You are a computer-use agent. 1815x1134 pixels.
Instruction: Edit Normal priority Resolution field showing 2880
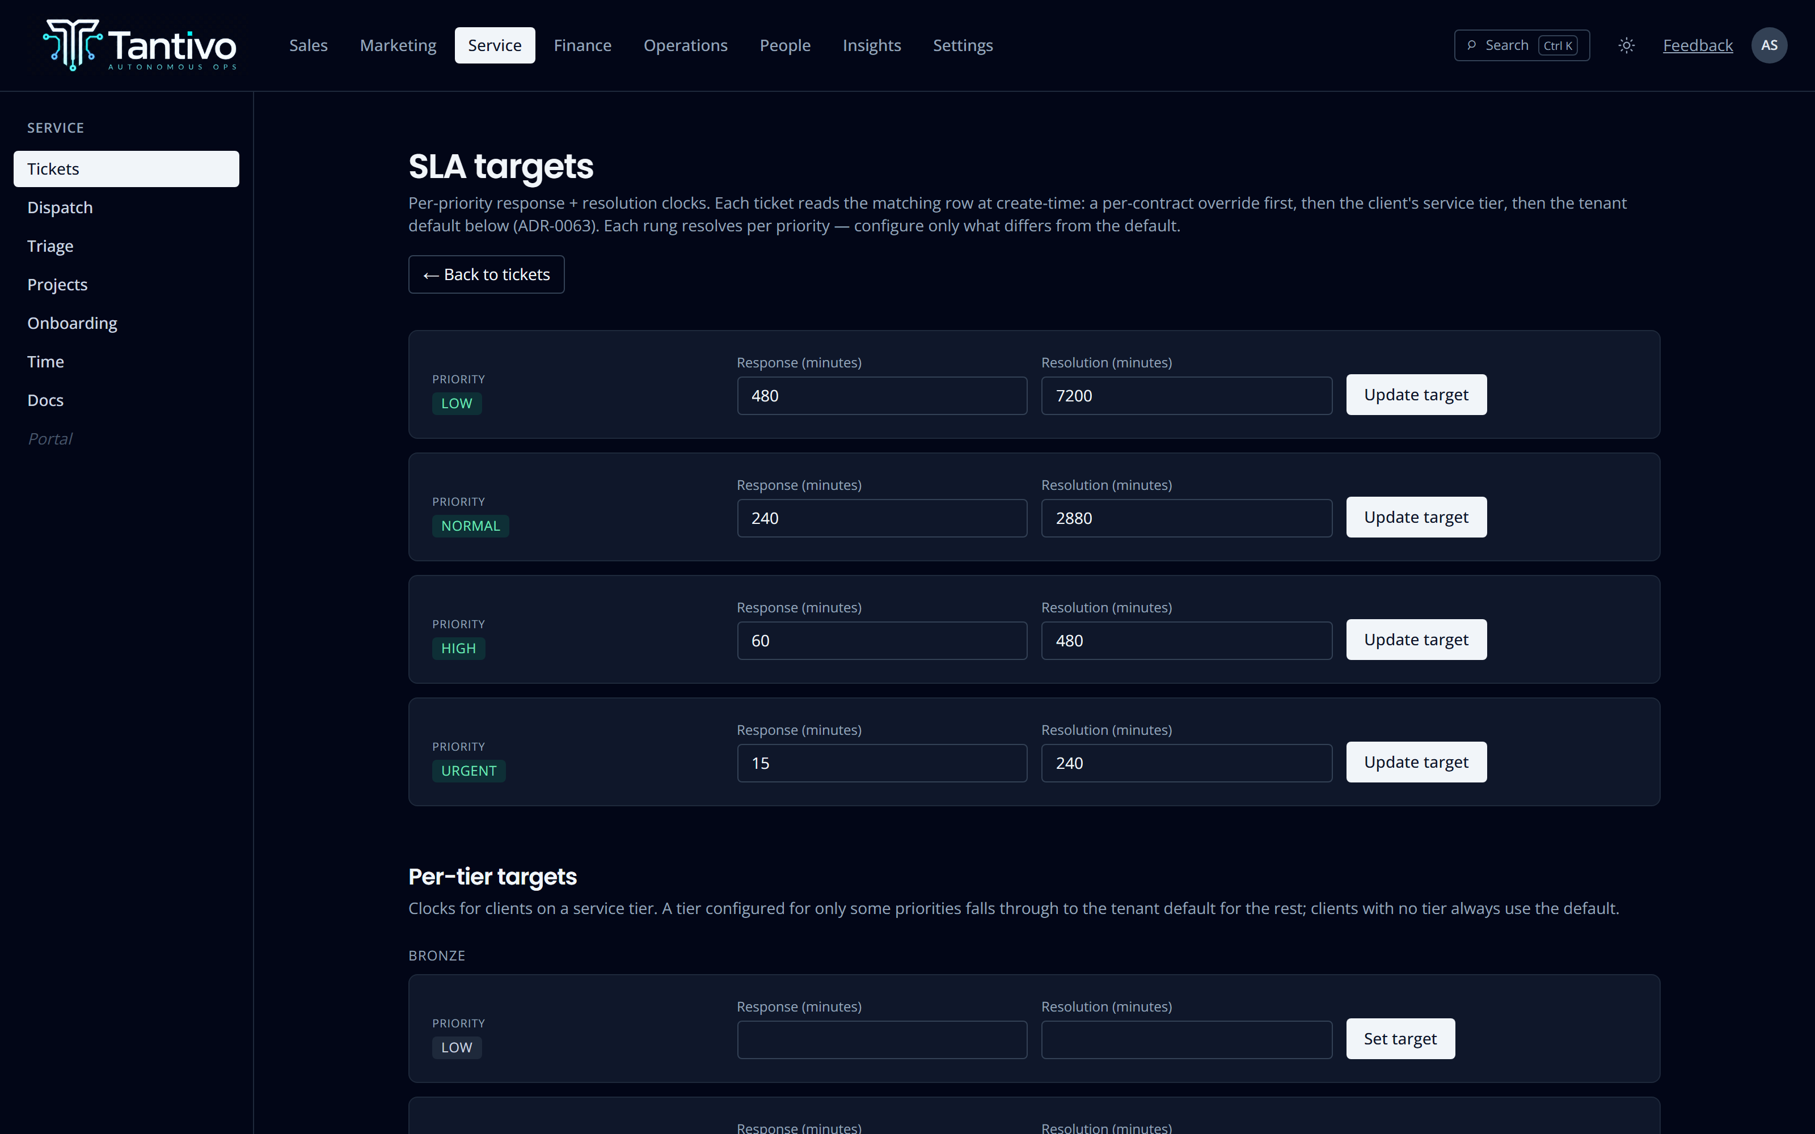pos(1187,518)
